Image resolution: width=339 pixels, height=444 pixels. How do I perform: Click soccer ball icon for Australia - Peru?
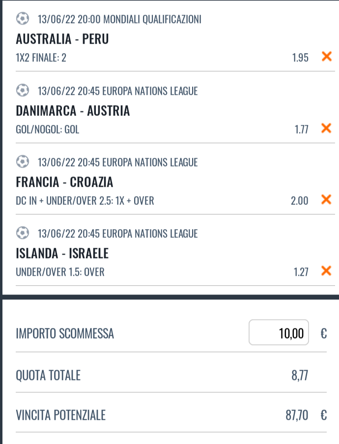[23, 19]
